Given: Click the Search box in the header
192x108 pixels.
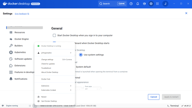Looking at the screenshot, I should point(112,4).
